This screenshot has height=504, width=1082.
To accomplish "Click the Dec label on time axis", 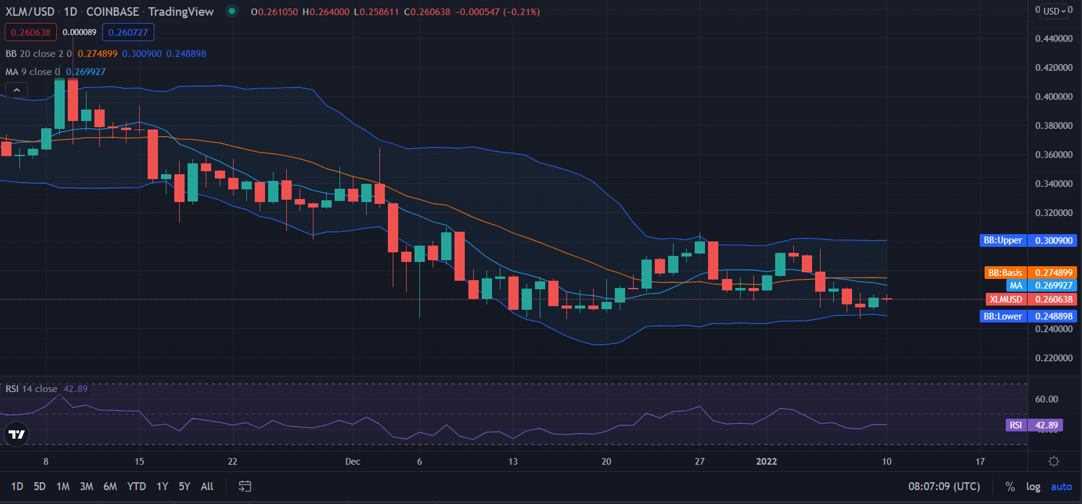I will click(x=353, y=461).
